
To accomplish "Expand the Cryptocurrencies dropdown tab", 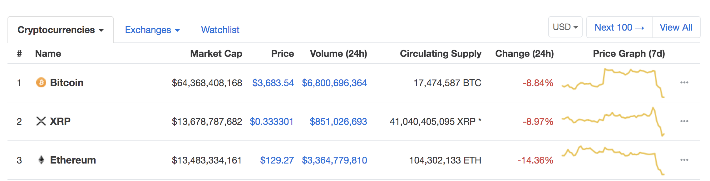I will pyautogui.click(x=61, y=30).
